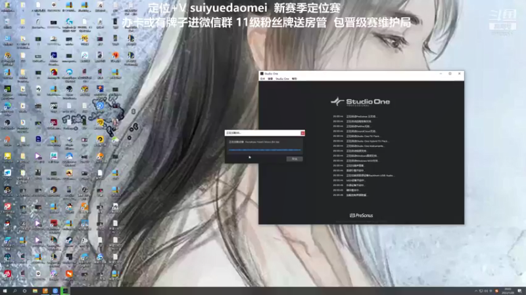Open the Windows Start menu
Viewport: 526px width, 295px height.
tap(5, 291)
